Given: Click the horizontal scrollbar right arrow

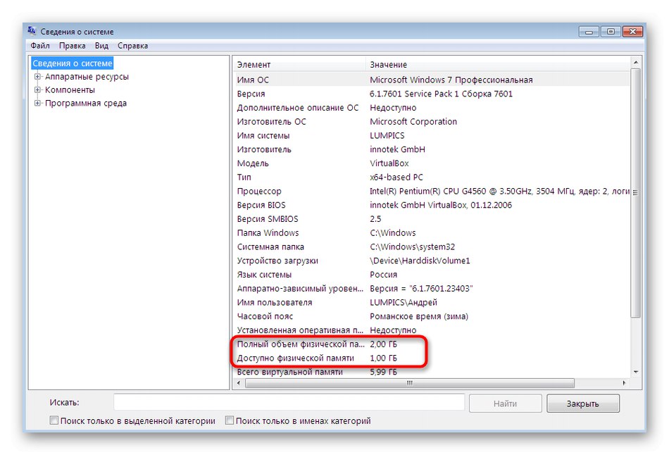Looking at the screenshot, I should point(623,384).
